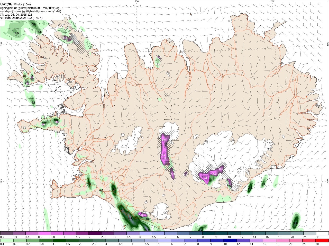Click the white snow swatch after 30
329x246 pixels.
click(322, 233)
